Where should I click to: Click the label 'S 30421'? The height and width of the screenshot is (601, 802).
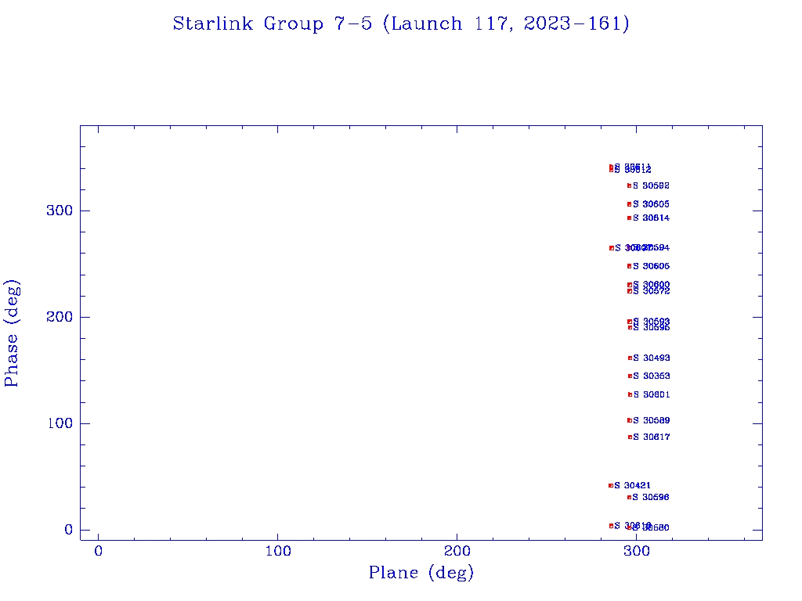coord(633,485)
